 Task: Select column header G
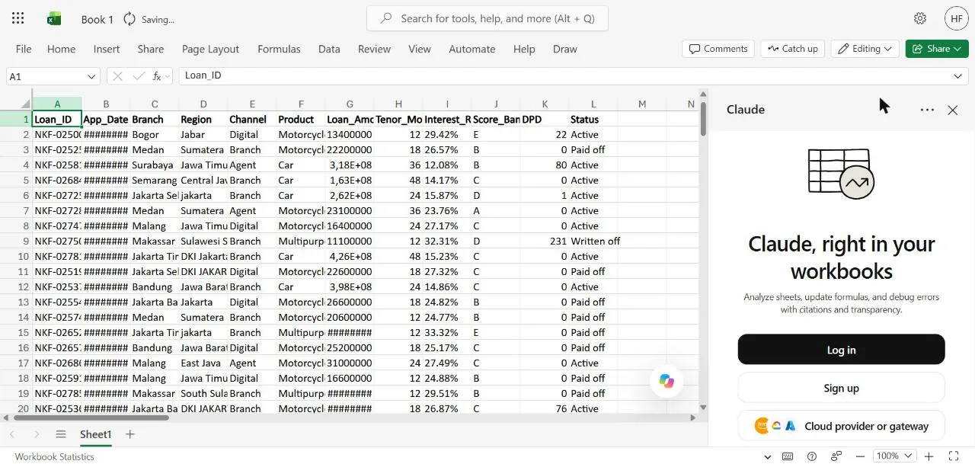350,104
